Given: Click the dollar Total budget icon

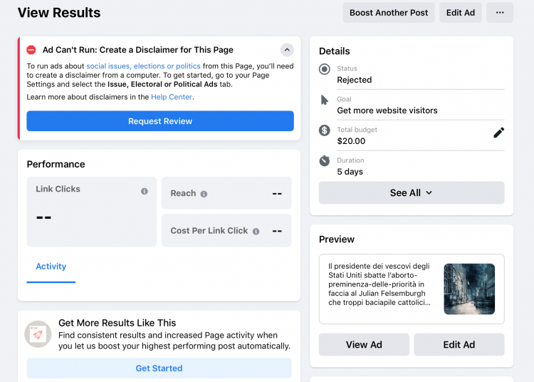Looking at the screenshot, I should click(x=325, y=130).
